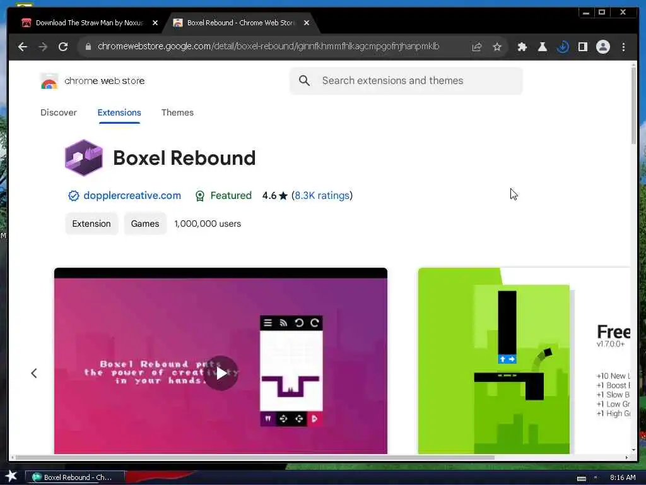Close the Download The Straw Man tab
The image size is (646, 485).
(155, 23)
